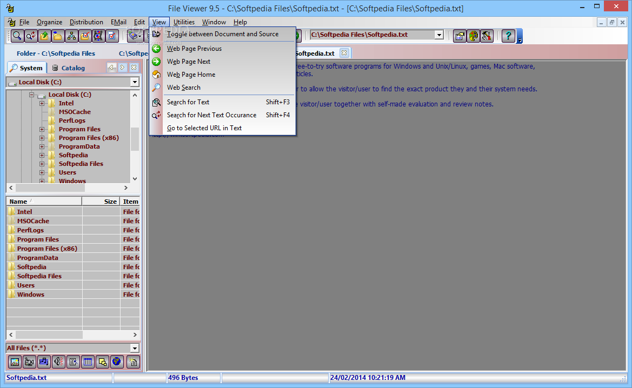Select MSOCache folder in tree
The width and height of the screenshot is (632, 388).
click(x=75, y=112)
